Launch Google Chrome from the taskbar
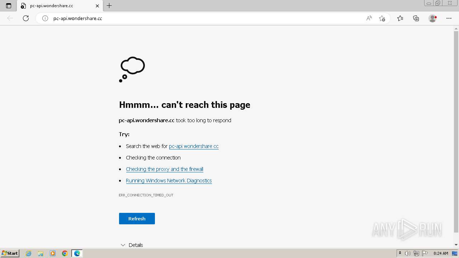The width and height of the screenshot is (459, 258). pyautogui.click(x=65, y=253)
